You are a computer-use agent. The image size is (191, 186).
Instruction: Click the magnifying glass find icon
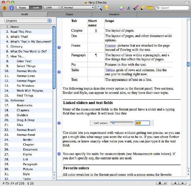[x=99, y=8]
